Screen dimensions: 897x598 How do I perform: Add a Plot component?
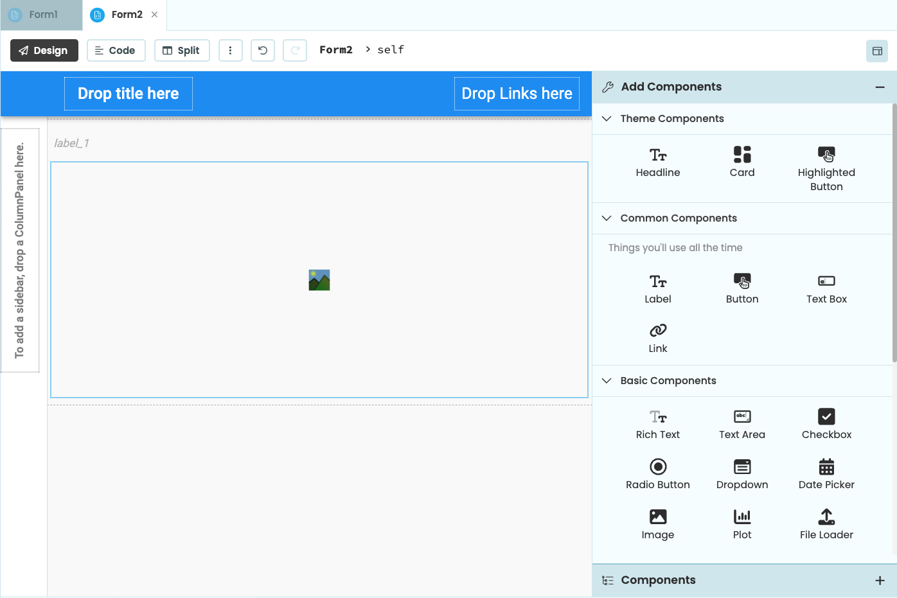(x=742, y=525)
